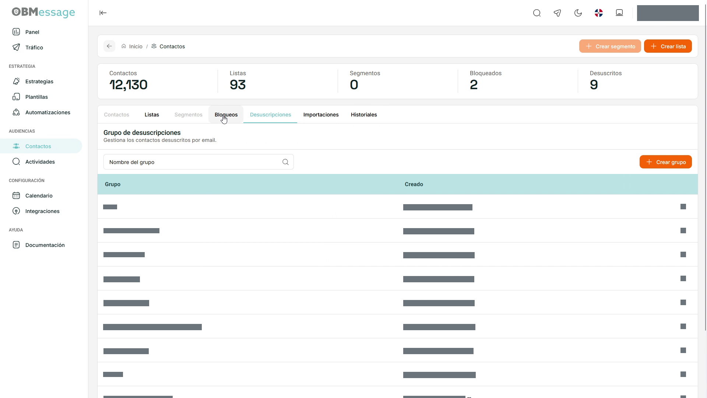Switch to the Bloqueos tab
The height and width of the screenshot is (398, 707).
pyautogui.click(x=226, y=115)
